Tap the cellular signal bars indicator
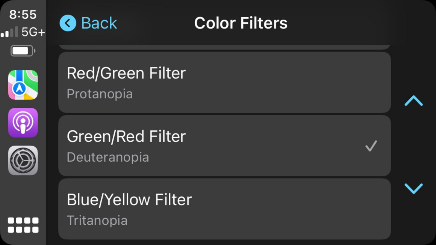The image size is (436, 245). click(x=9, y=32)
